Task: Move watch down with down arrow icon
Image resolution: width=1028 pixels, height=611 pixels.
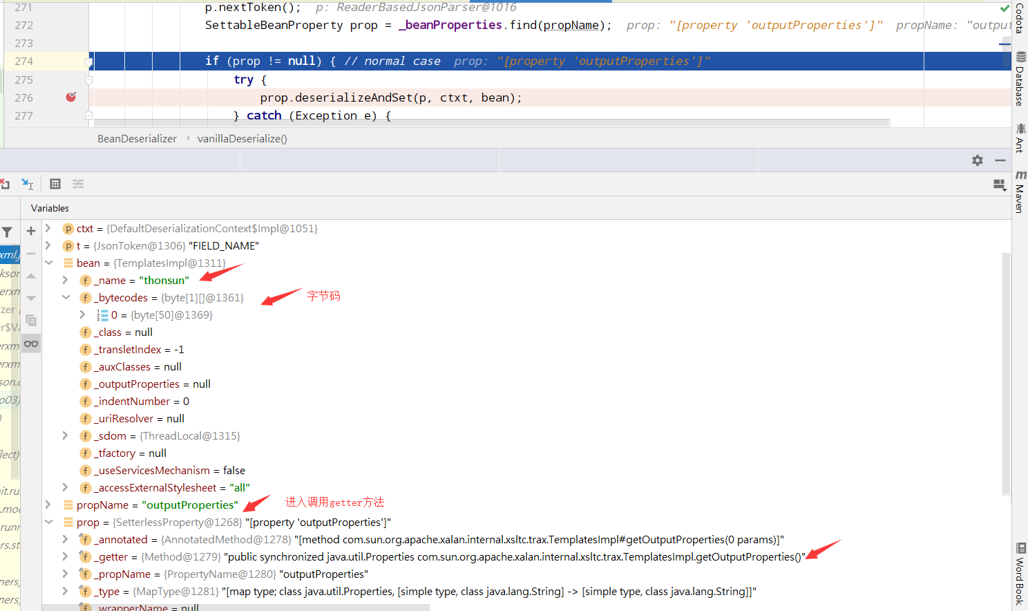Action: 31,298
